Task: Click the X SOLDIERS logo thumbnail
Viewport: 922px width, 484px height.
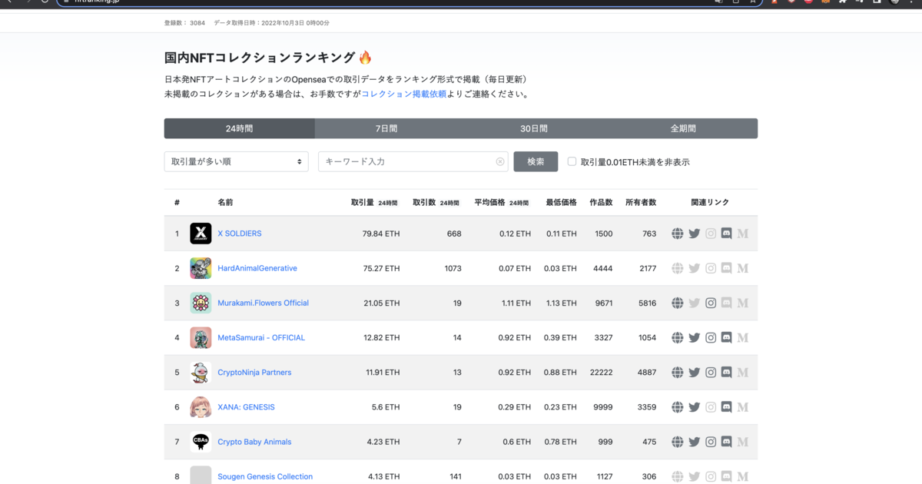Action: coord(201,234)
